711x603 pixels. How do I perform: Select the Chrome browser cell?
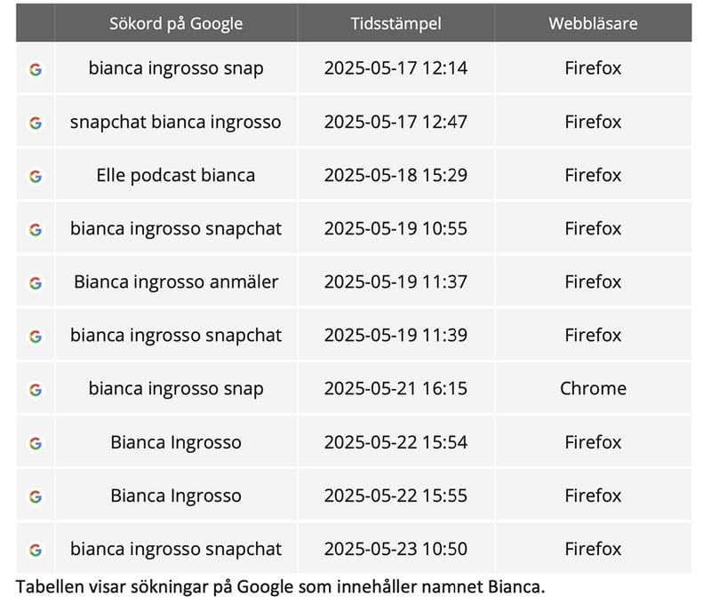click(x=593, y=388)
